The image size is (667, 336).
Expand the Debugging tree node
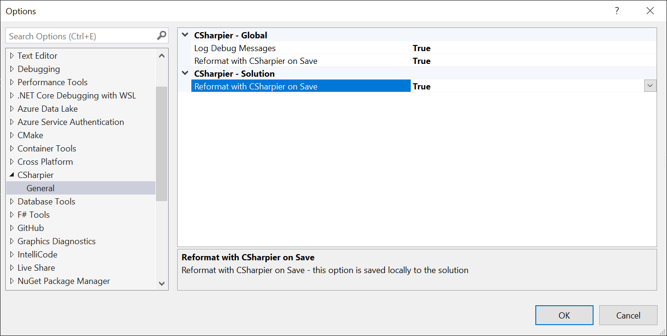point(11,69)
